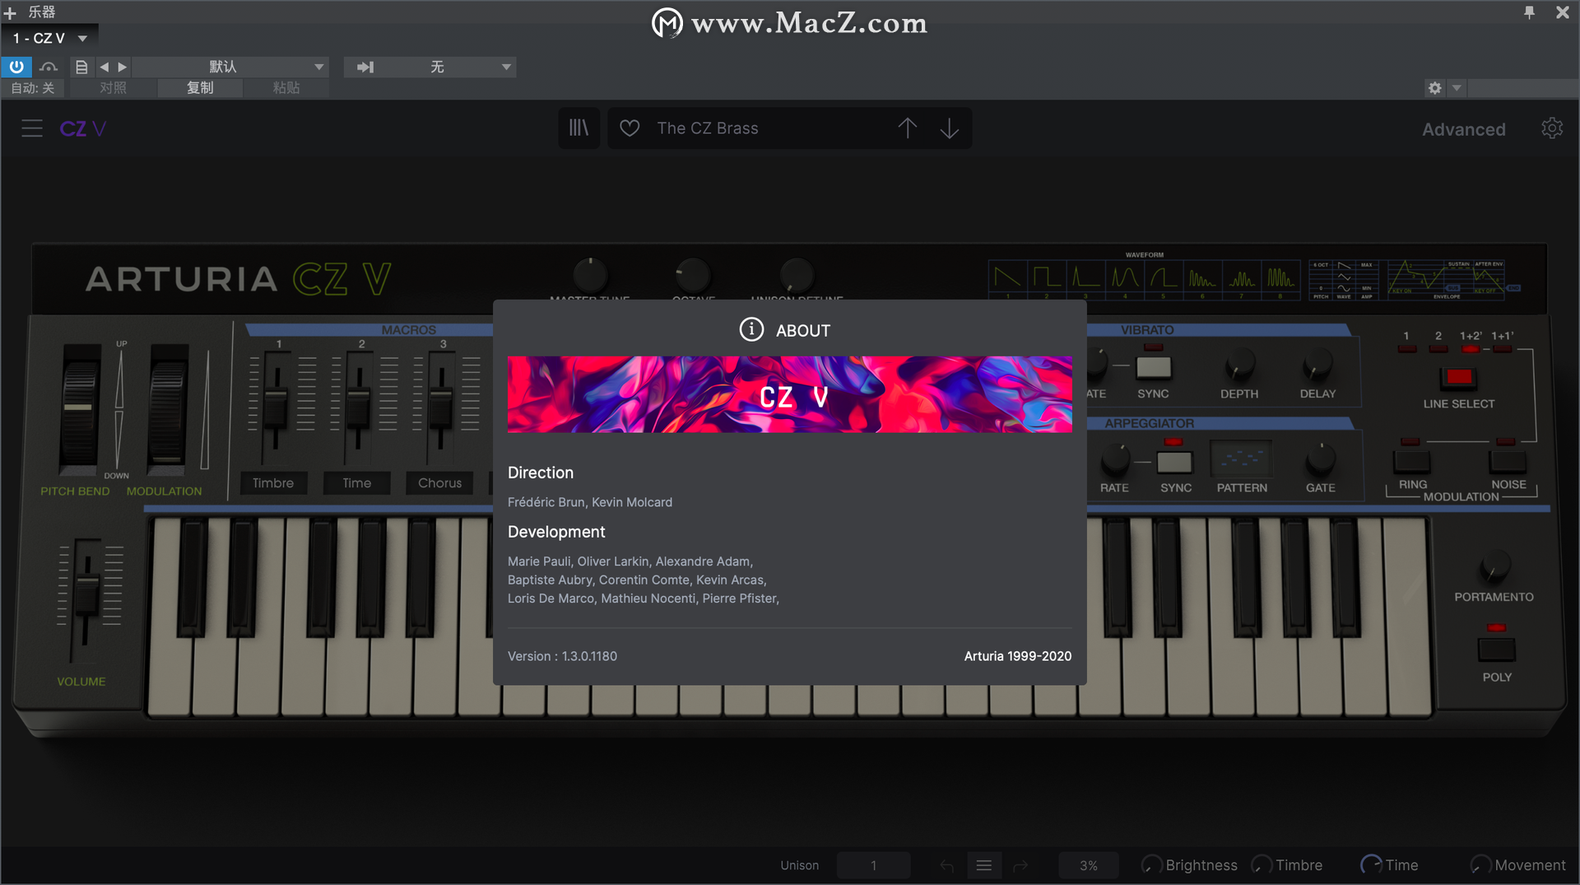1580x885 pixels.
Task: Click the Vibrato DEPTH knob
Action: 1239,365
